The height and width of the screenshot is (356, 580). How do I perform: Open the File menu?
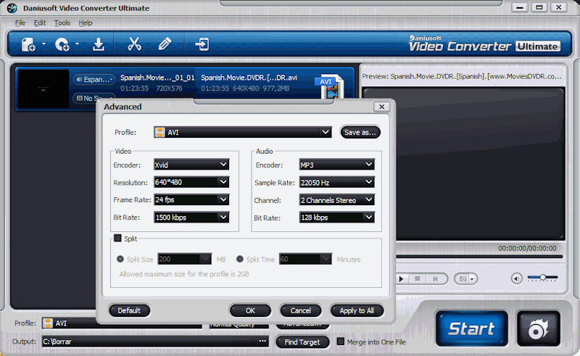[20, 23]
